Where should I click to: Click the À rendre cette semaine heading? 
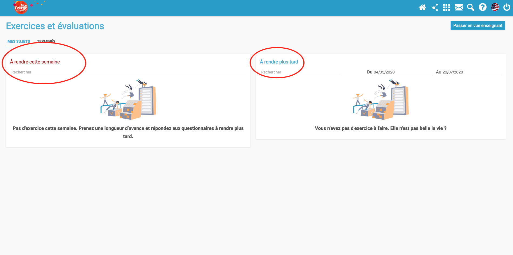click(35, 62)
